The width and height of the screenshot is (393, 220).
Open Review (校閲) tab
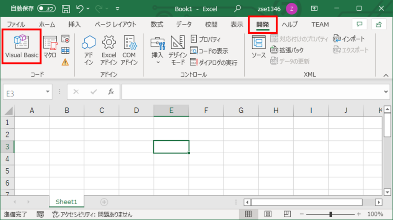pyautogui.click(x=211, y=25)
